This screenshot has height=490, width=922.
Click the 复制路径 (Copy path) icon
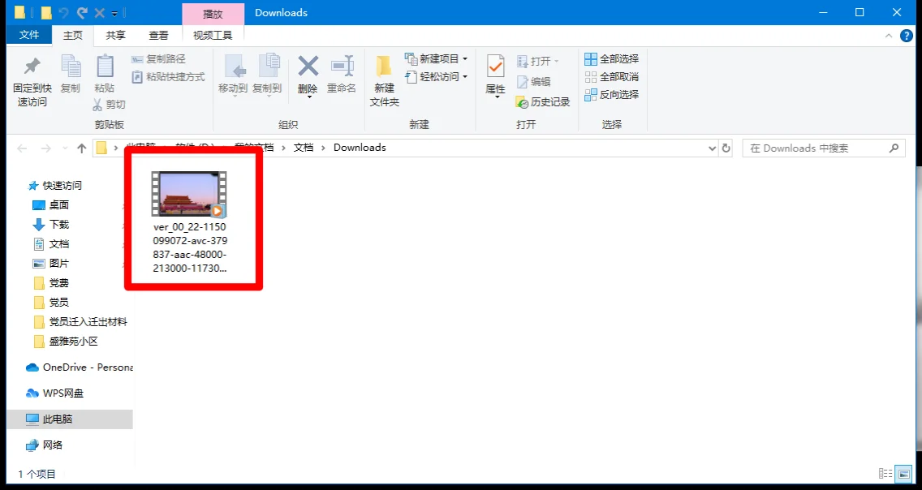(158, 59)
